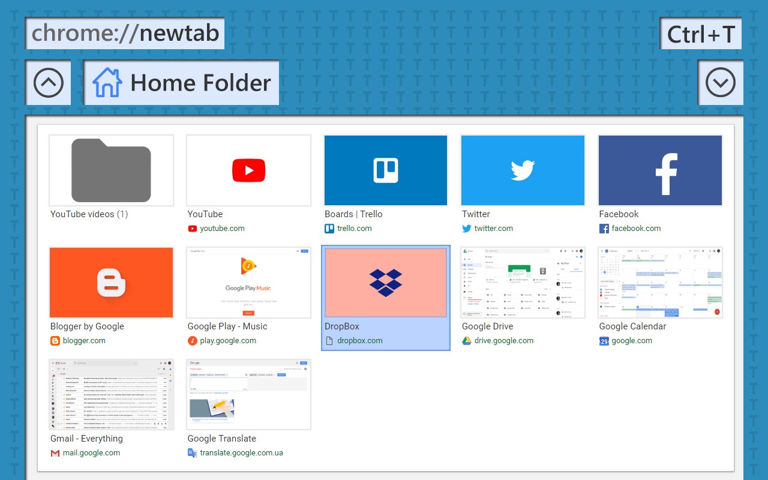Expand the upward chevron control
Image resolution: width=768 pixels, height=480 pixels.
pyautogui.click(x=48, y=82)
